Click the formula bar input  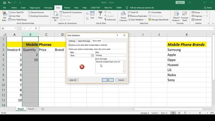pyautogui.click(x=126, y=28)
